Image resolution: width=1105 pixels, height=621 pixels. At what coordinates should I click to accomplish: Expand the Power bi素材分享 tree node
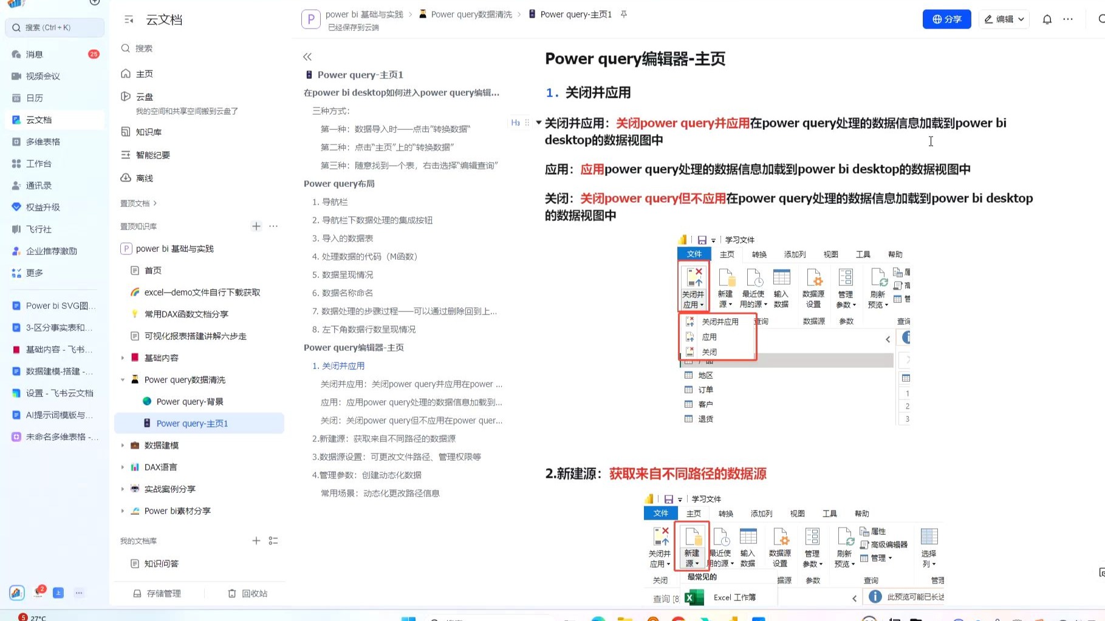pyautogui.click(x=123, y=511)
